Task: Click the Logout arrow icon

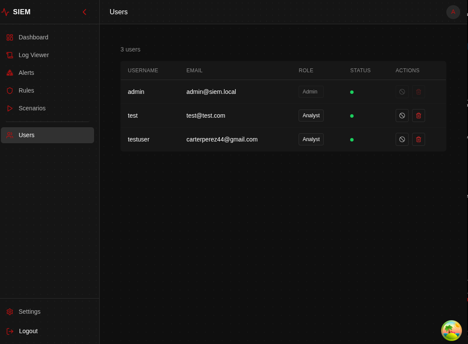Action: (x=10, y=331)
